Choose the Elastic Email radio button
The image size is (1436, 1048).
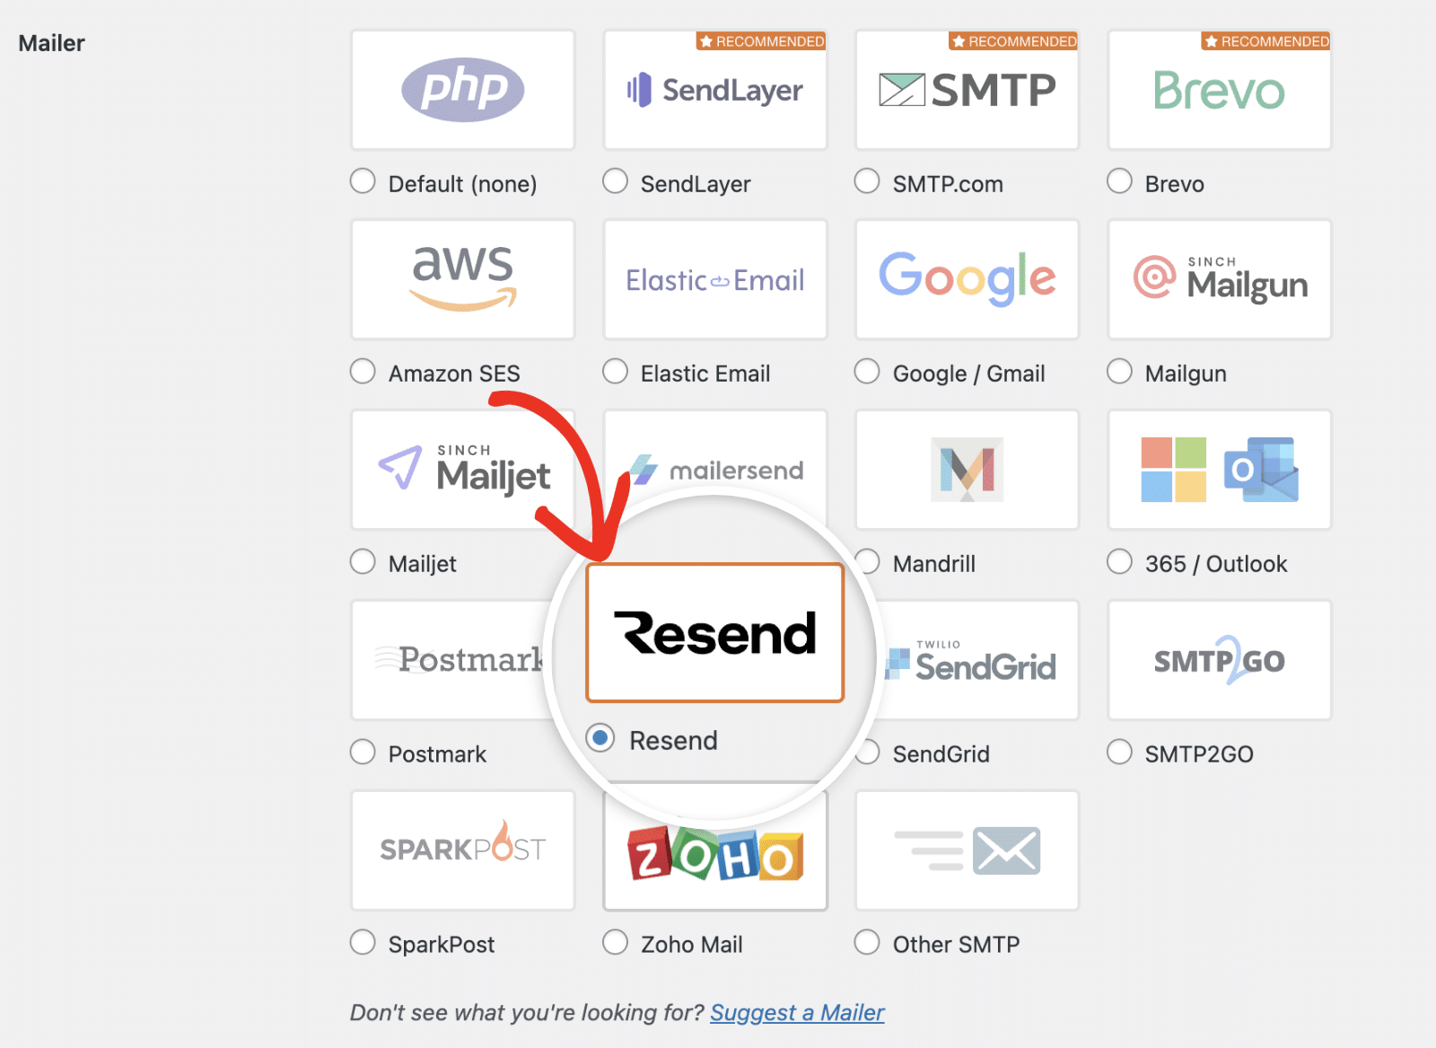pos(615,371)
